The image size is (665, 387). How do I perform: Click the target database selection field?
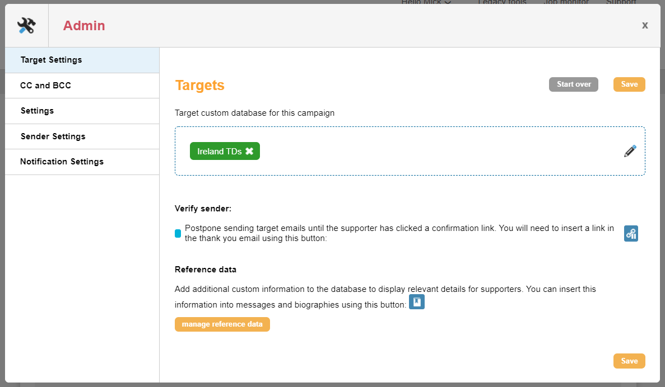coord(410,151)
